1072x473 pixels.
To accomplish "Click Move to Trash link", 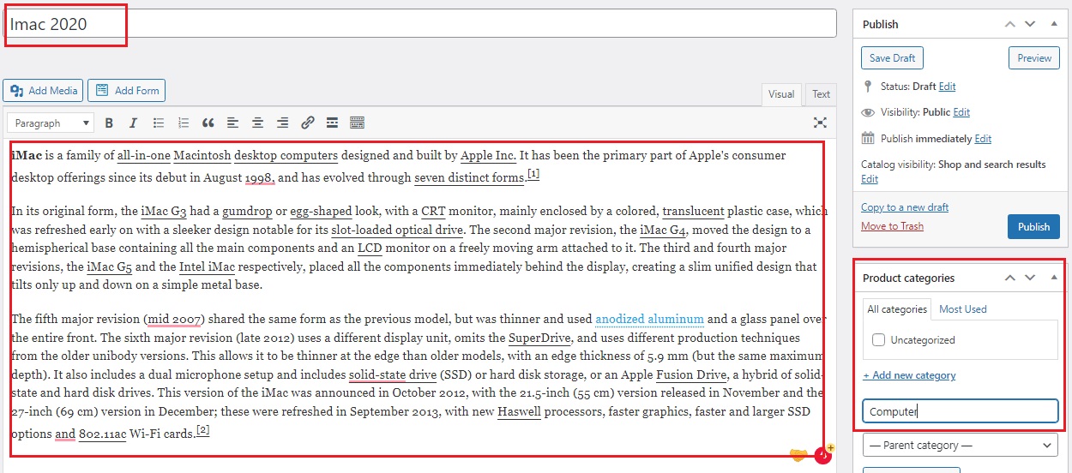I will (x=893, y=226).
